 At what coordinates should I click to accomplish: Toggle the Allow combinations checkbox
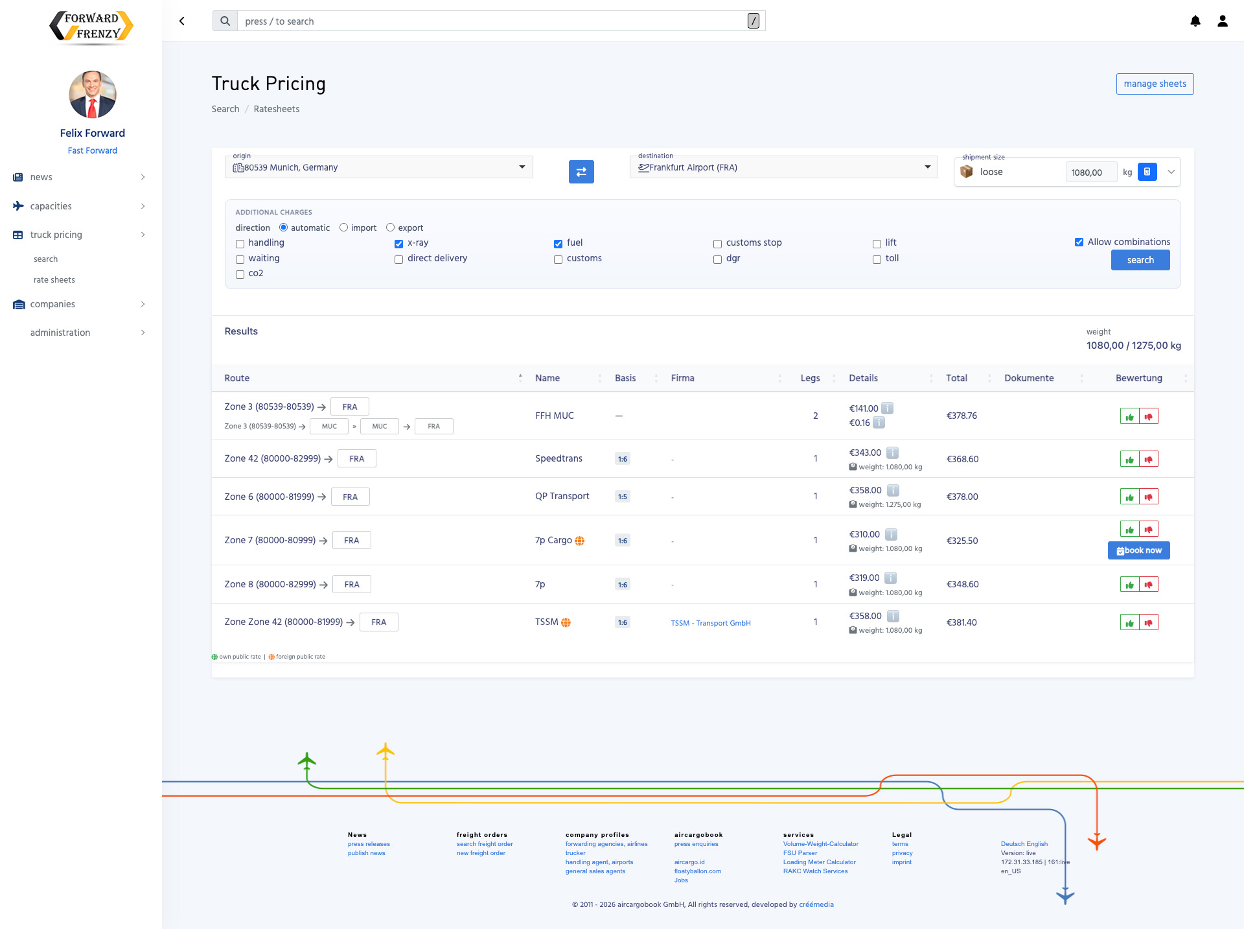[x=1079, y=242]
